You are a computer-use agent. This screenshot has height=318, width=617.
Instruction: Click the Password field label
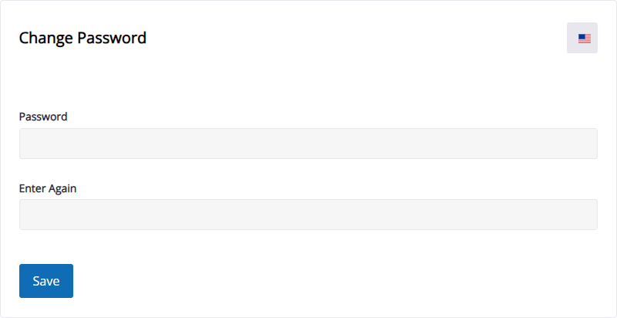(x=43, y=117)
